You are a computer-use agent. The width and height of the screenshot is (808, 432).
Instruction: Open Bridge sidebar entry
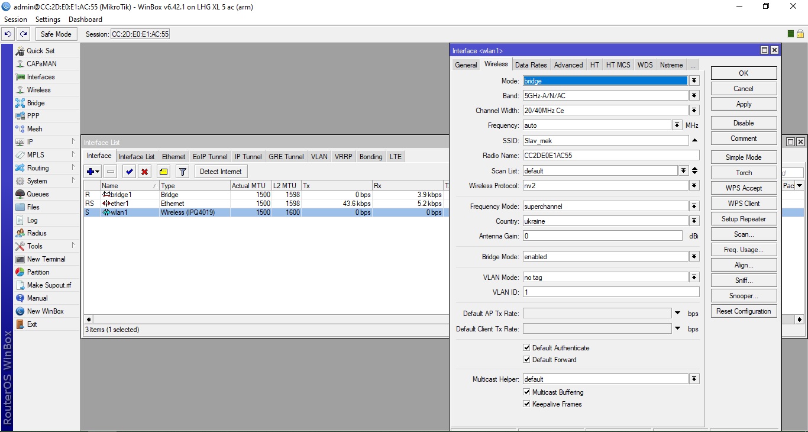(35, 103)
